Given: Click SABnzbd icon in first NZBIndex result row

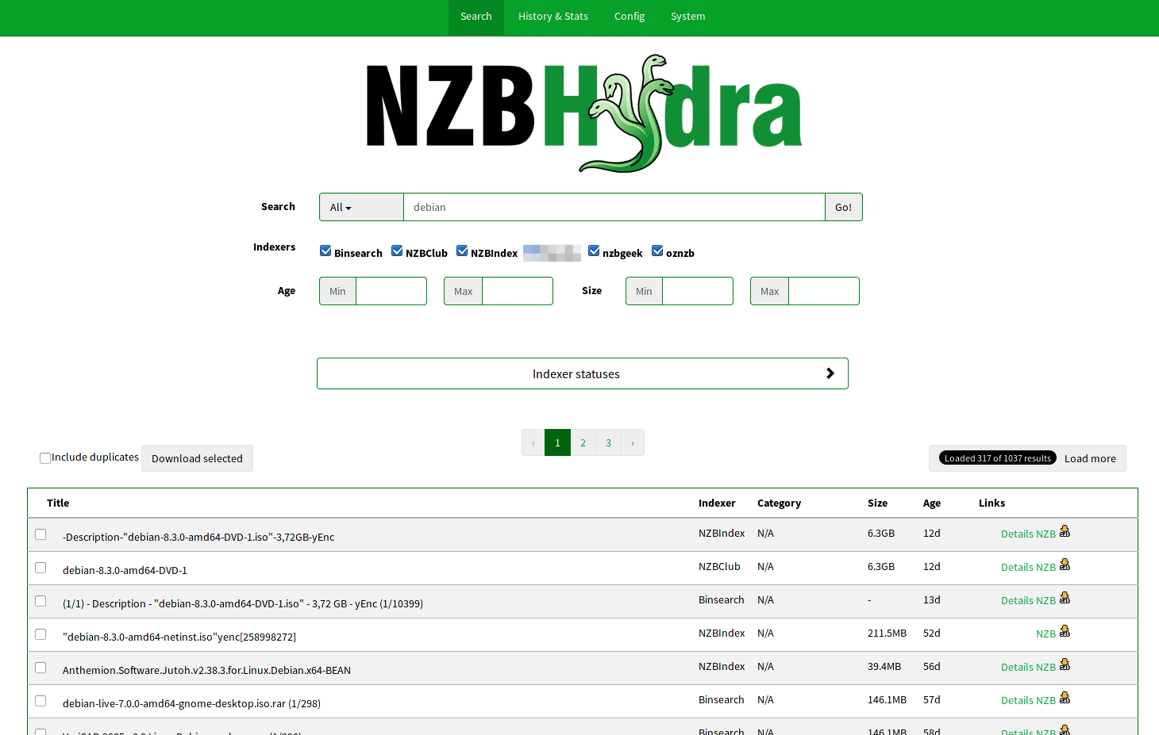Looking at the screenshot, I should [1065, 532].
